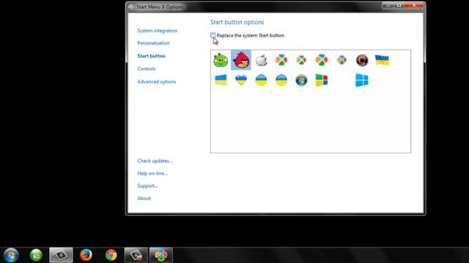The image size is (469, 263).
Task: Click the Check updates link
Action: (155, 161)
